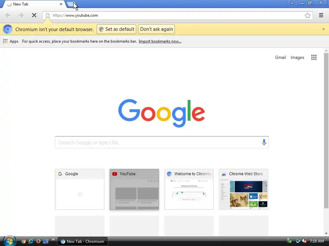The width and height of the screenshot is (329, 246).
Task: Open the Welcome to Chromium tile
Action: [189, 189]
